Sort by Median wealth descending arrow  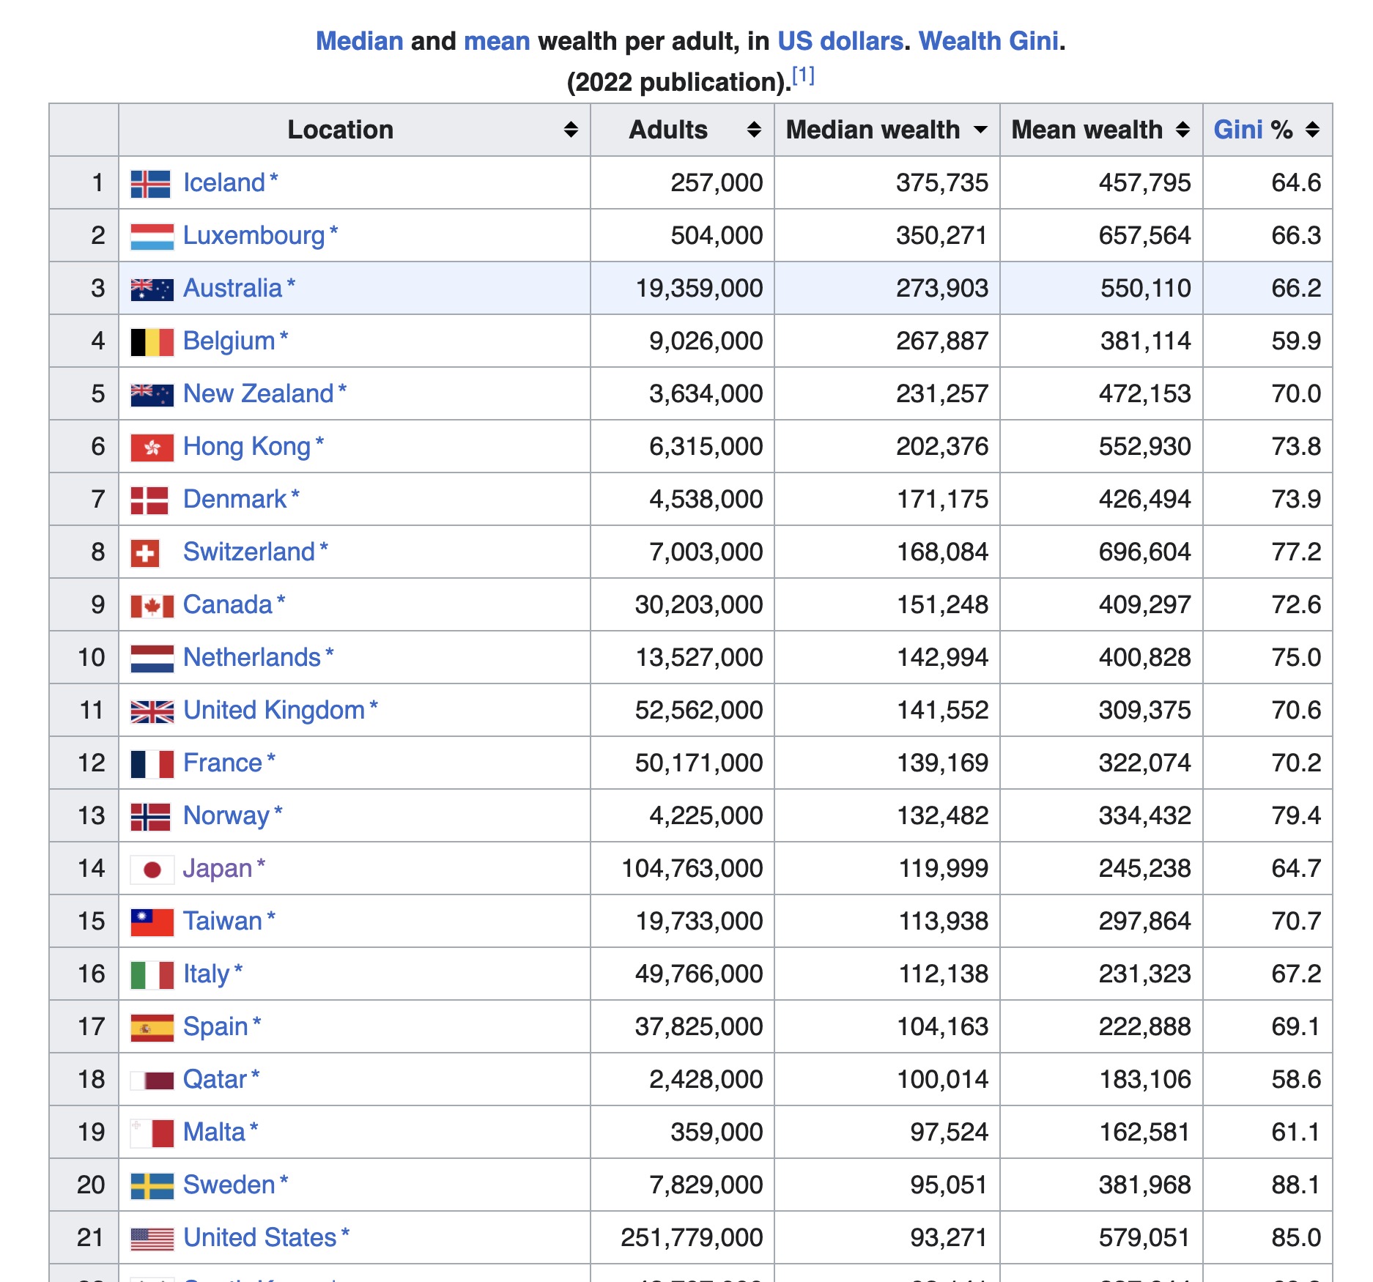980,130
